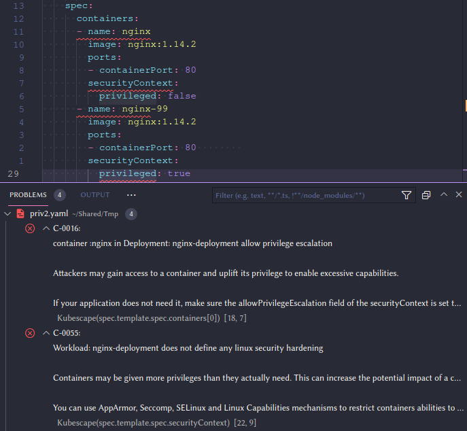The image size is (467, 431).
Task: Click 'You can use AppArmor, Seccomp' line
Action: click(258, 408)
